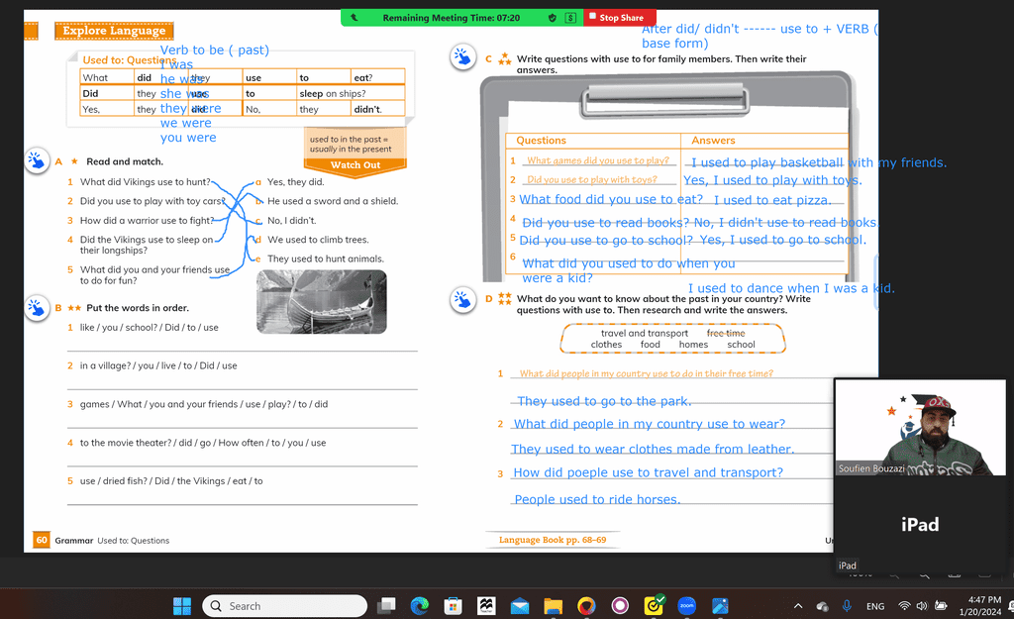Image resolution: width=1014 pixels, height=619 pixels.
Task: Click 'Grammar Used to: Questions' footer text
Action: (x=112, y=540)
